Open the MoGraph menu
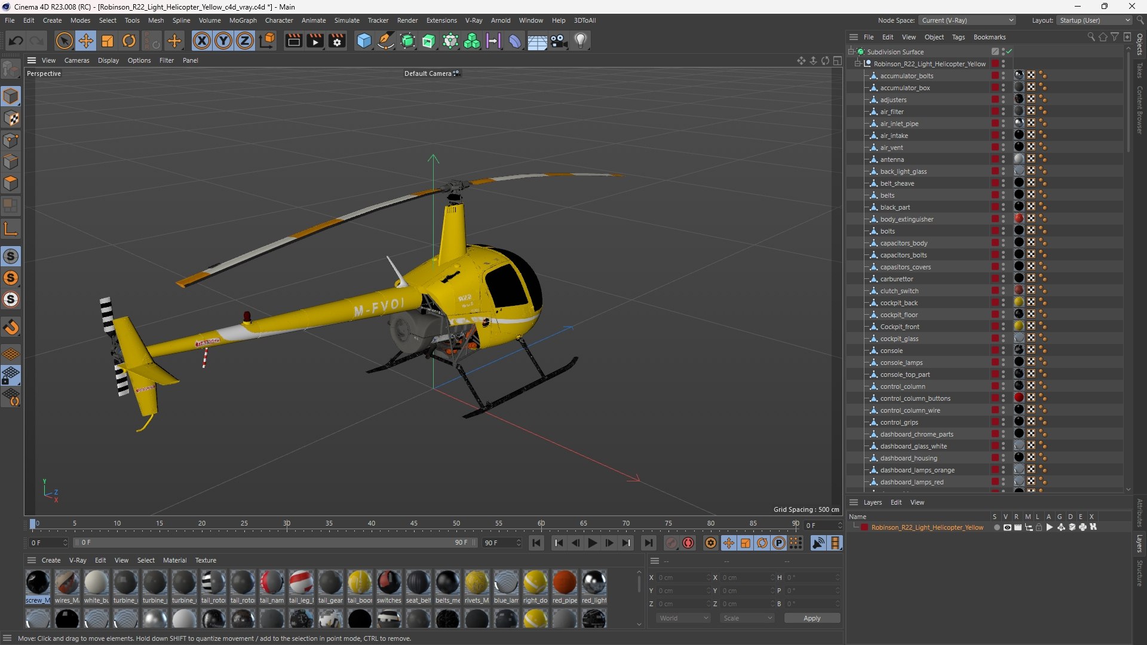Image resolution: width=1147 pixels, height=645 pixels. (x=243, y=20)
